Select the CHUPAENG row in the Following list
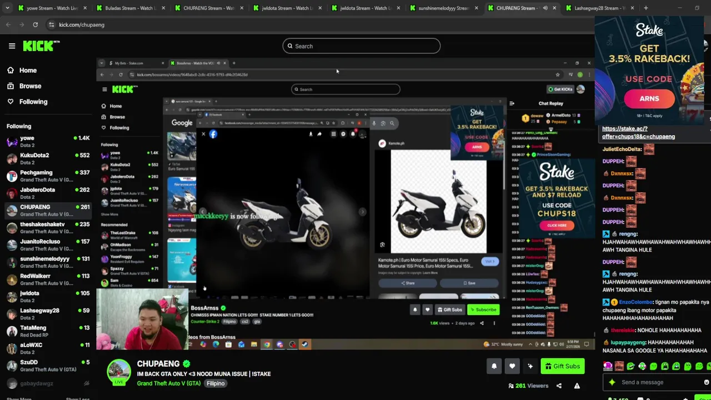 click(x=48, y=211)
